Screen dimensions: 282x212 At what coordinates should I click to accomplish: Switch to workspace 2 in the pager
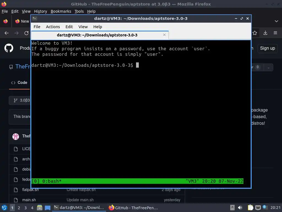click(19, 208)
